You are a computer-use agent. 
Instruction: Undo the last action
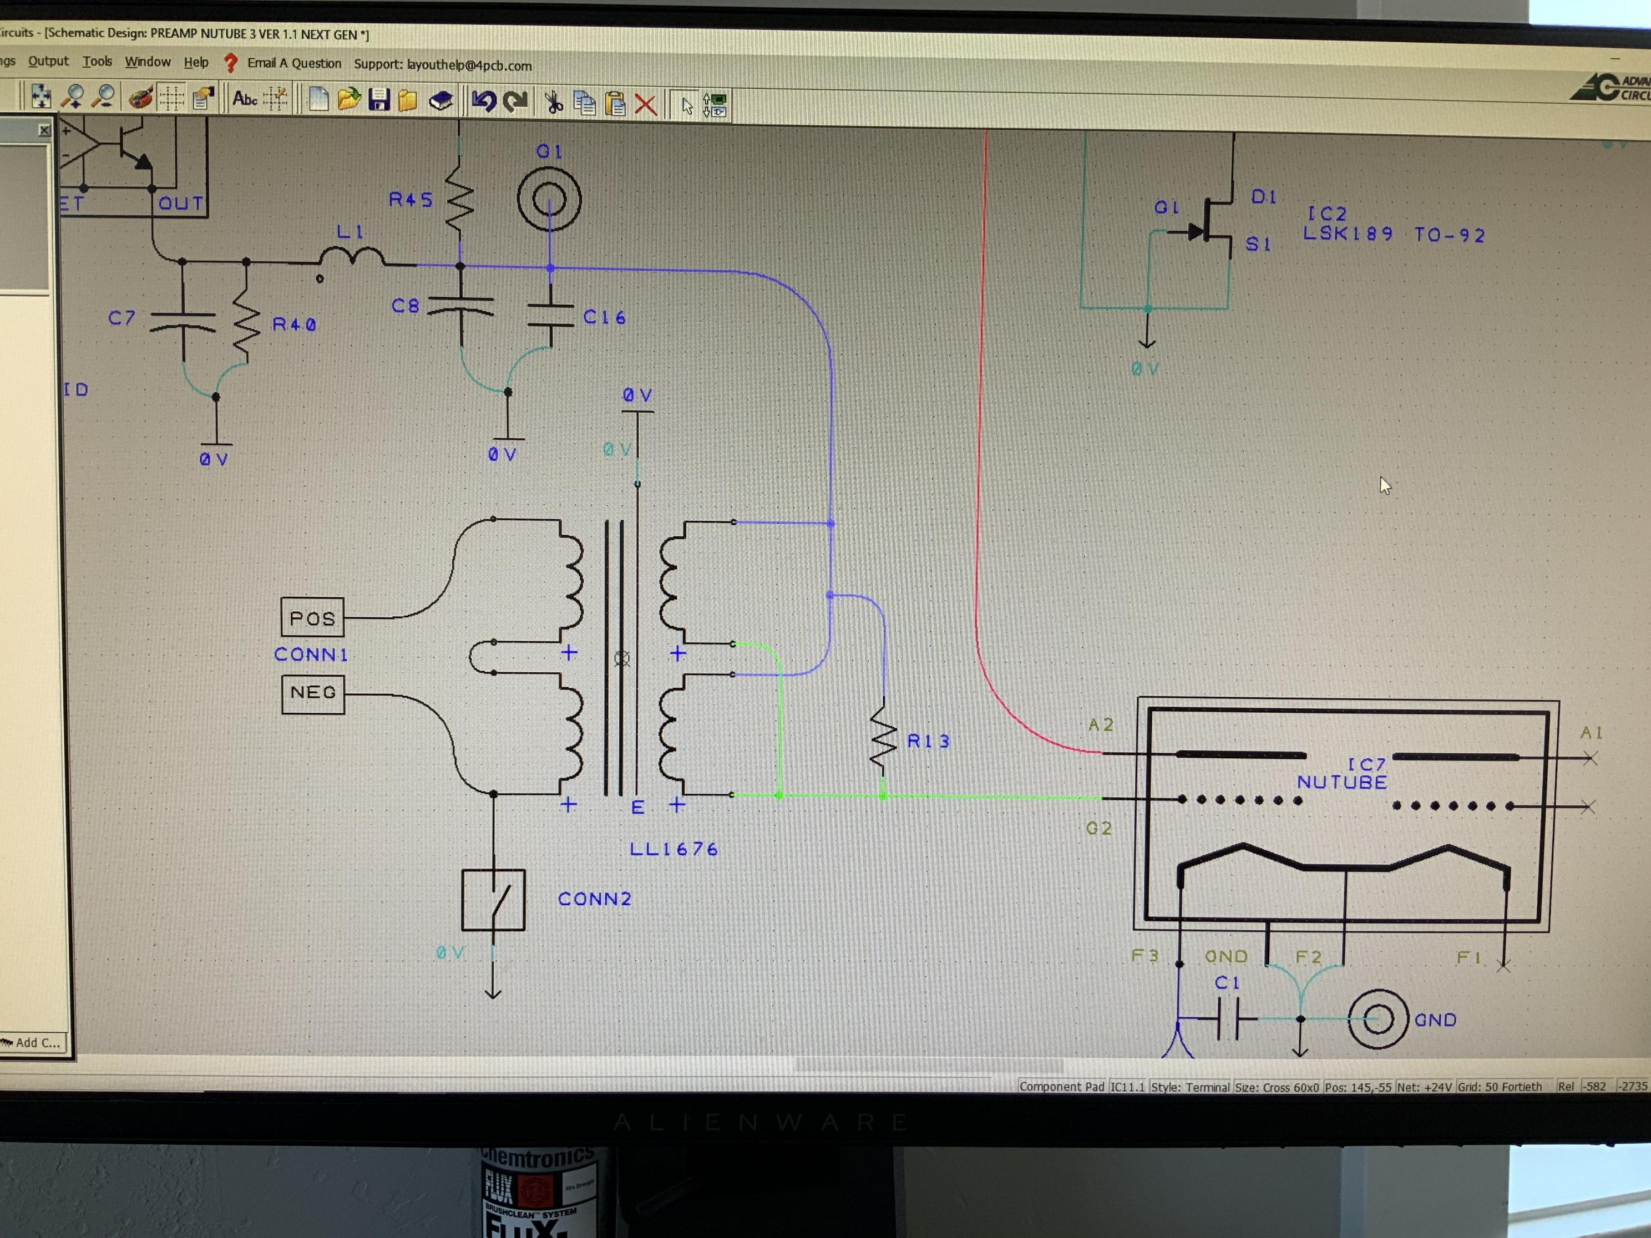484,102
